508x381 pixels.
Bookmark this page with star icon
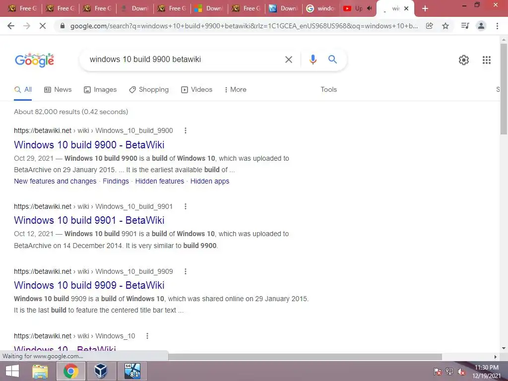tap(445, 26)
